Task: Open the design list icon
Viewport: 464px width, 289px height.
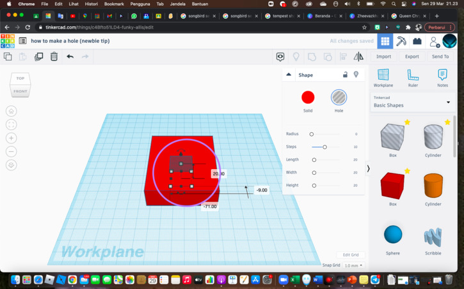Action: pos(23,41)
